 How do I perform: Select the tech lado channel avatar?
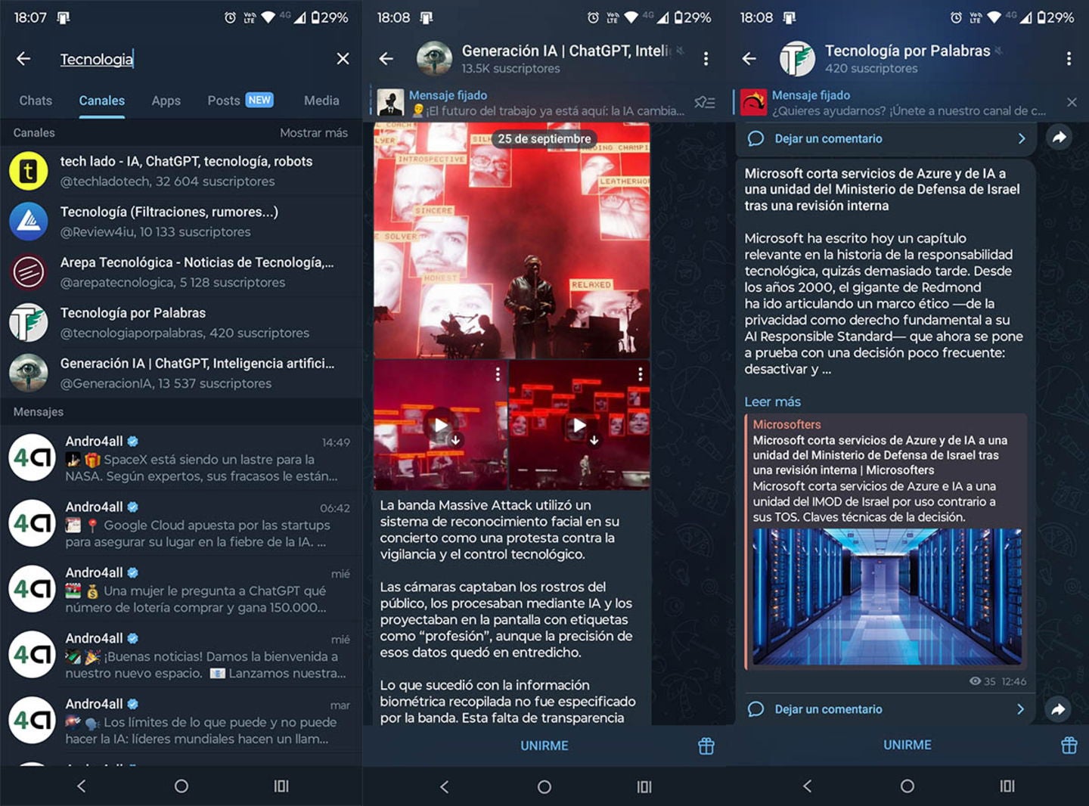29,170
